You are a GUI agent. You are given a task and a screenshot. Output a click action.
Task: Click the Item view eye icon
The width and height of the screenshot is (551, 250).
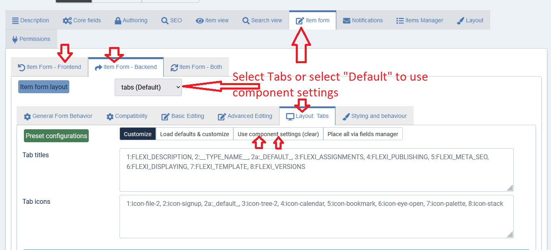200,21
